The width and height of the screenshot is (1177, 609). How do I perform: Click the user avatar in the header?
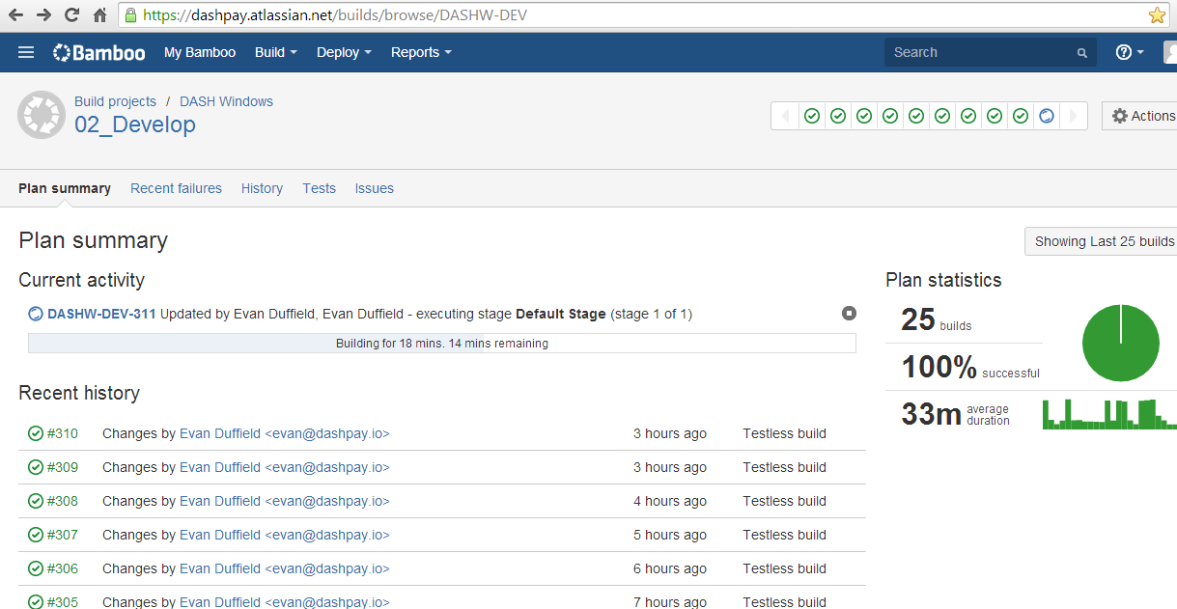coord(1170,52)
